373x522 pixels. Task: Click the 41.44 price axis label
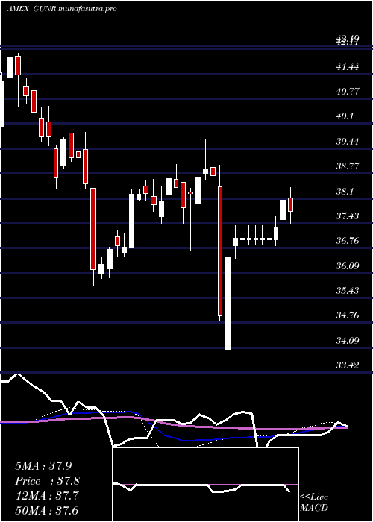348,67
